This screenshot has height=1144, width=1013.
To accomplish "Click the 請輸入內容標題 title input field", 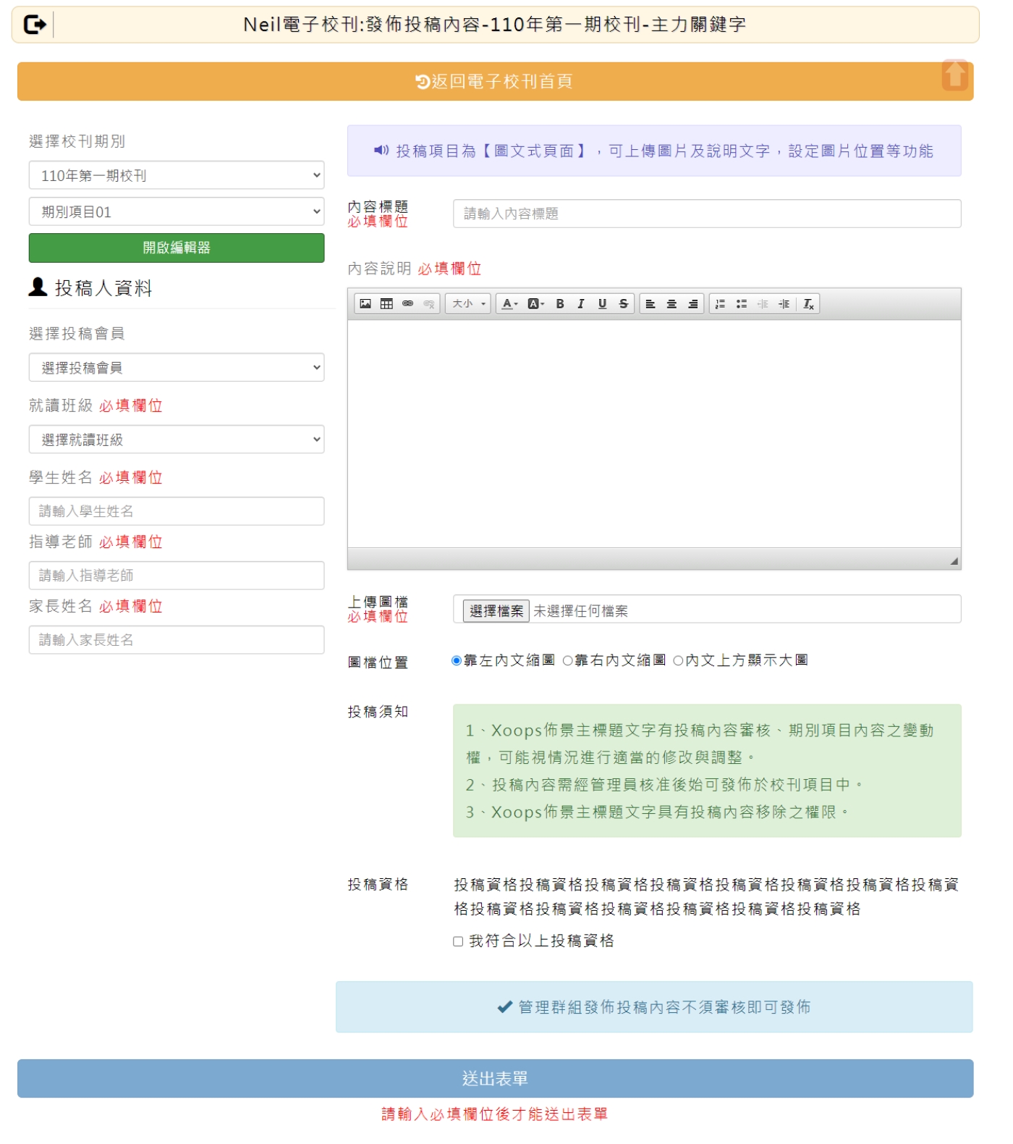I will [x=706, y=214].
